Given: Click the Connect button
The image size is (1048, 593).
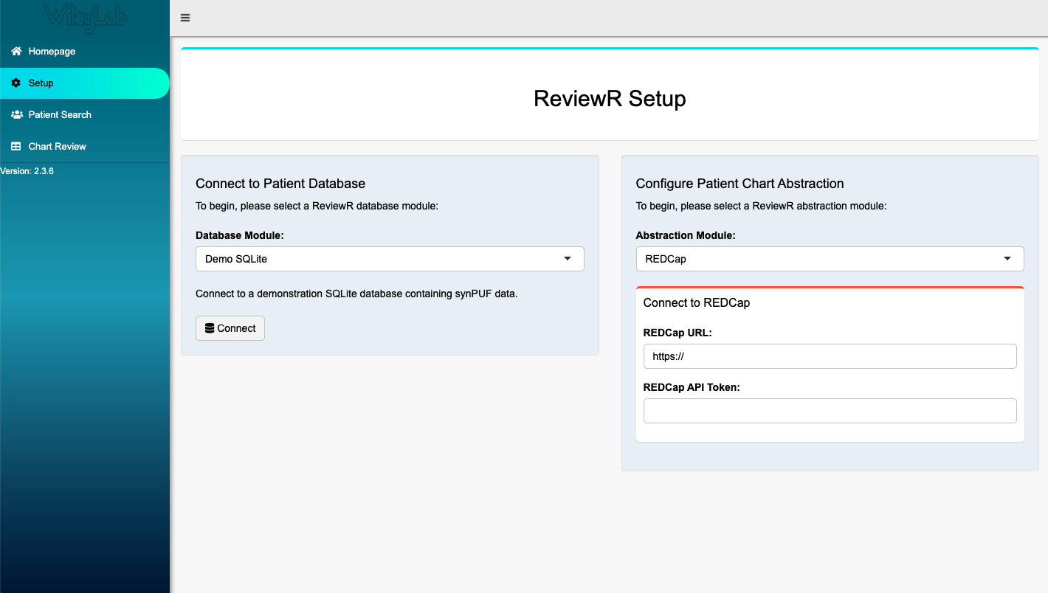Looking at the screenshot, I should [x=230, y=327].
